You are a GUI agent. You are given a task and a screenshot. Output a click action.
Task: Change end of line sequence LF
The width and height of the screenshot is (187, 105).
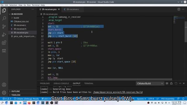[x=157, y=99]
